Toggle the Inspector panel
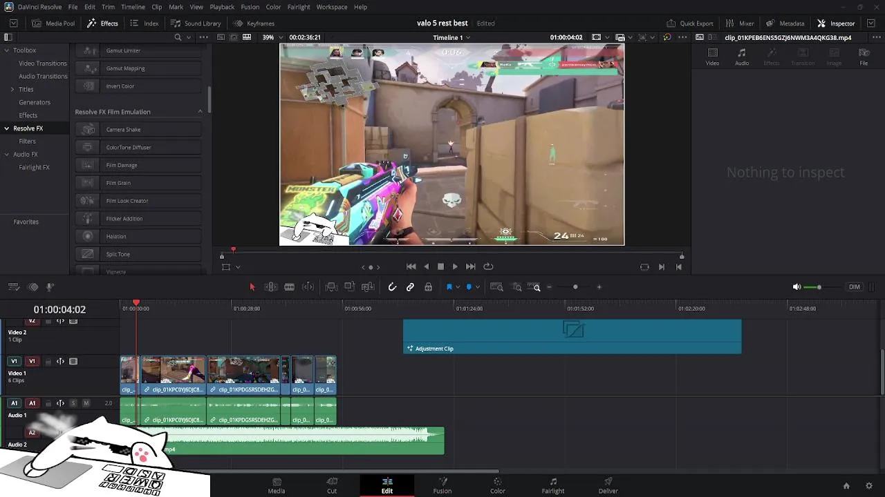 point(836,23)
